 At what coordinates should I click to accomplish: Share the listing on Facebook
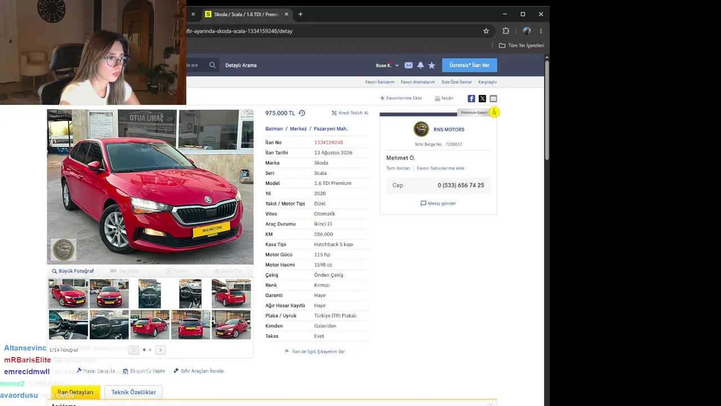coord(471,99)
